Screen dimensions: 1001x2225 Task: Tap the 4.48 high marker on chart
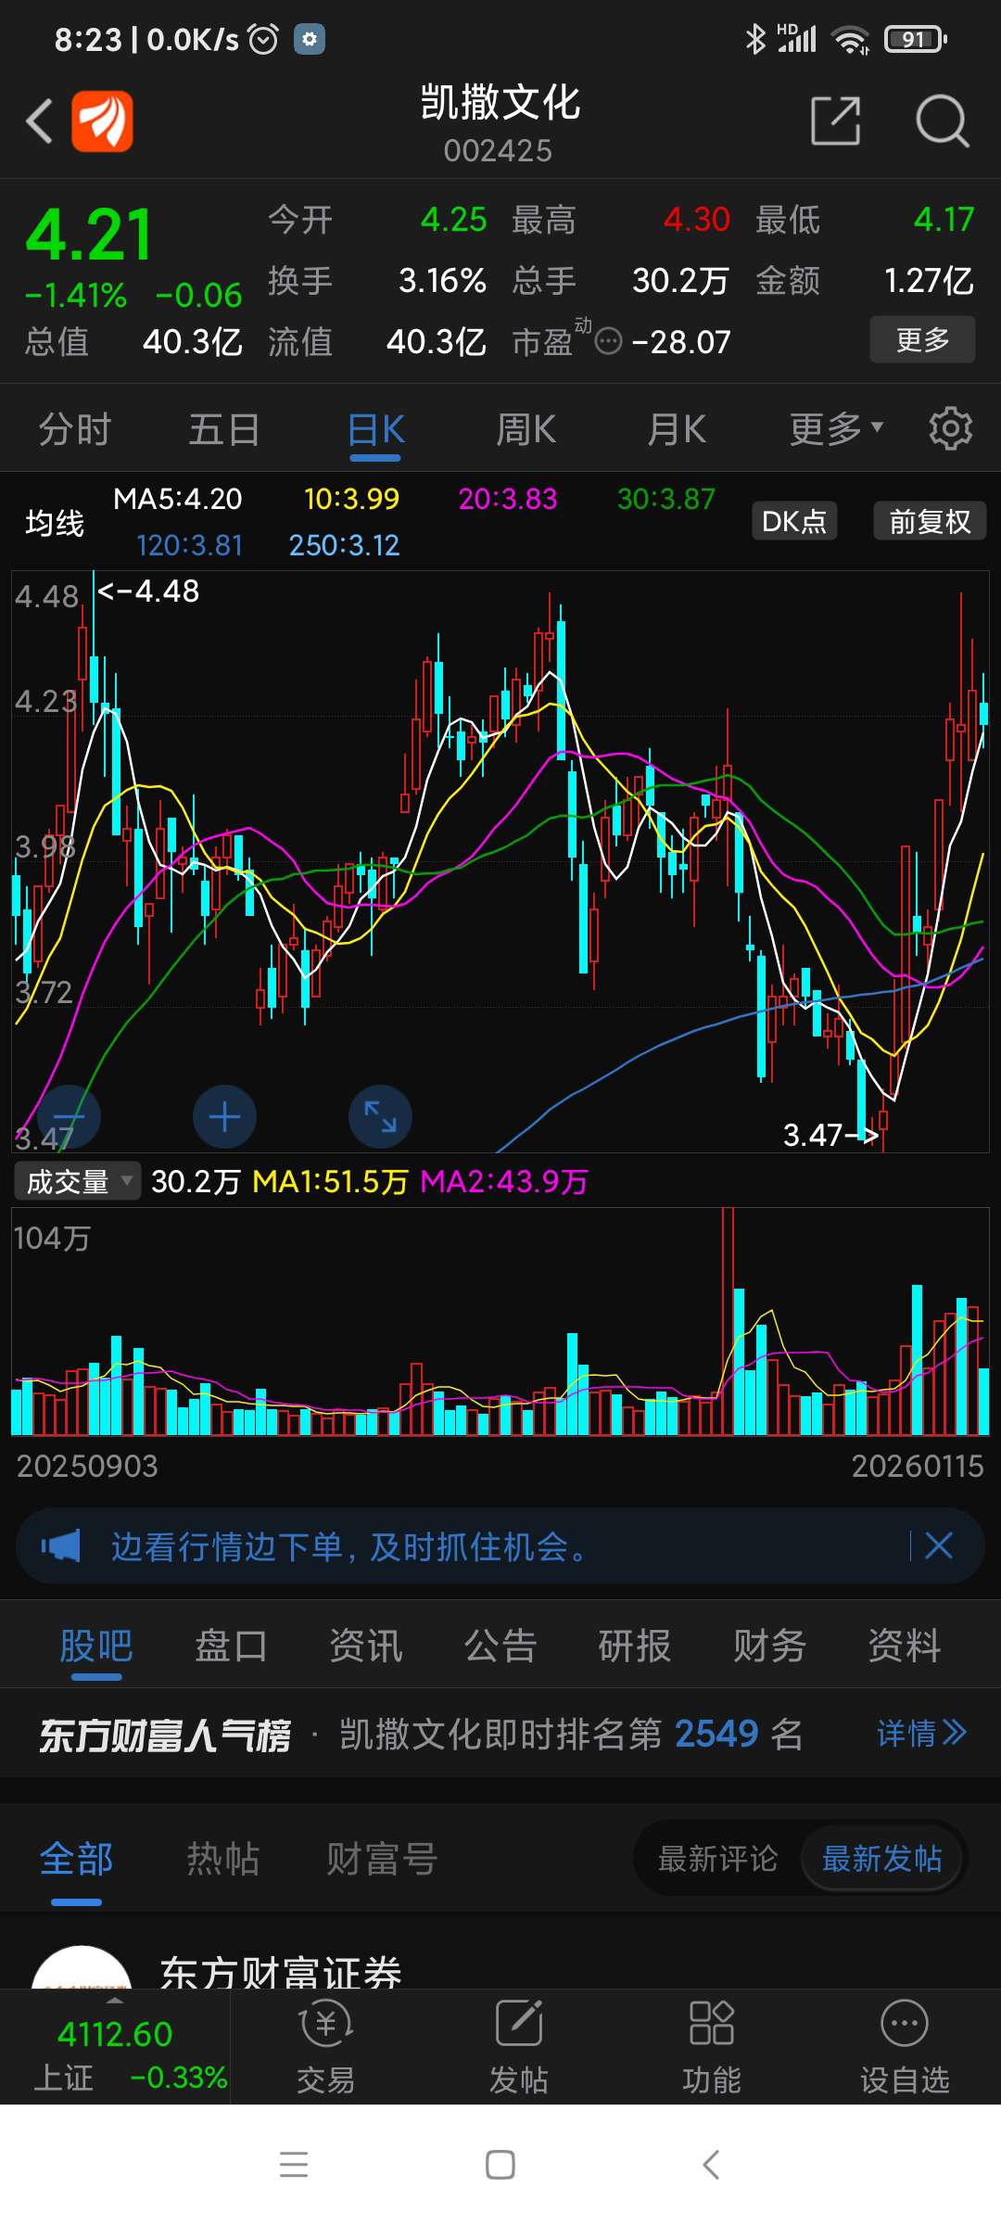pos(148,591)
